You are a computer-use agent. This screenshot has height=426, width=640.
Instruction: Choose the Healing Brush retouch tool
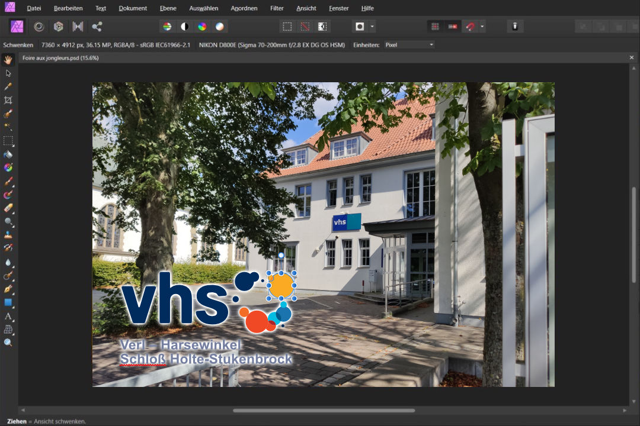[x=8, y=276]
